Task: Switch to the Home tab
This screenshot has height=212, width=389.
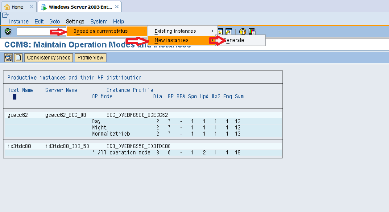Action: [x=19, y=7]
